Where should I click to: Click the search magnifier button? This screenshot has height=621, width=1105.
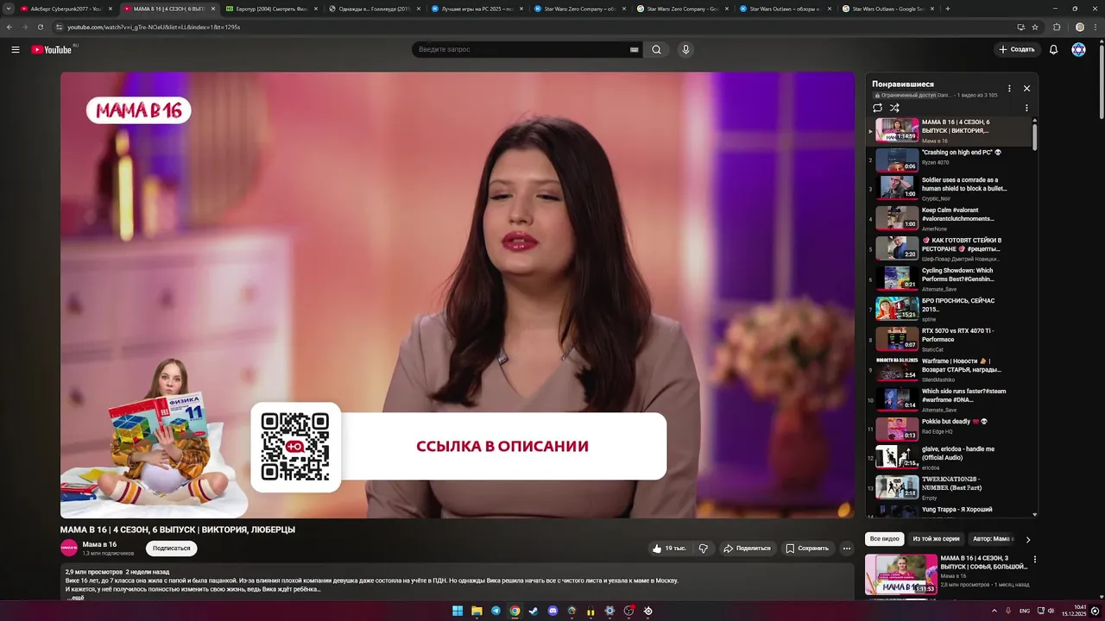pyautogui.click(x=656, y=49)
